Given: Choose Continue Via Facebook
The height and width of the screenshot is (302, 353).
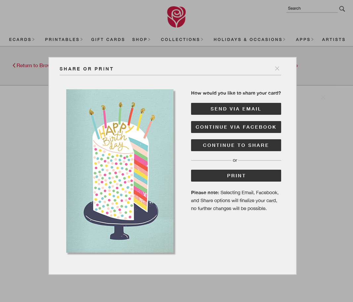Looking at the screenshot, I should 236,127.
